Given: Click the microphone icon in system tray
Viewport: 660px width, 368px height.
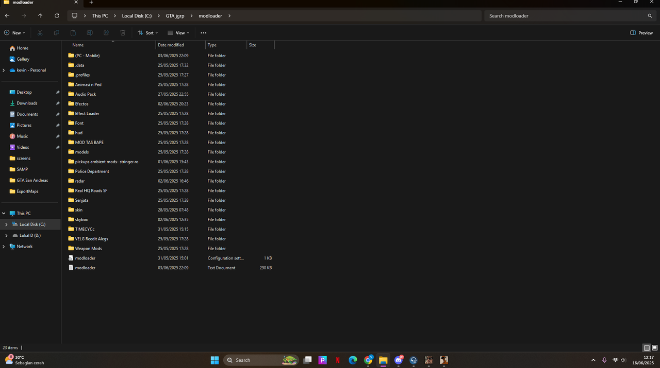Looking at the screenshot, I should click(x=604, y=360).
